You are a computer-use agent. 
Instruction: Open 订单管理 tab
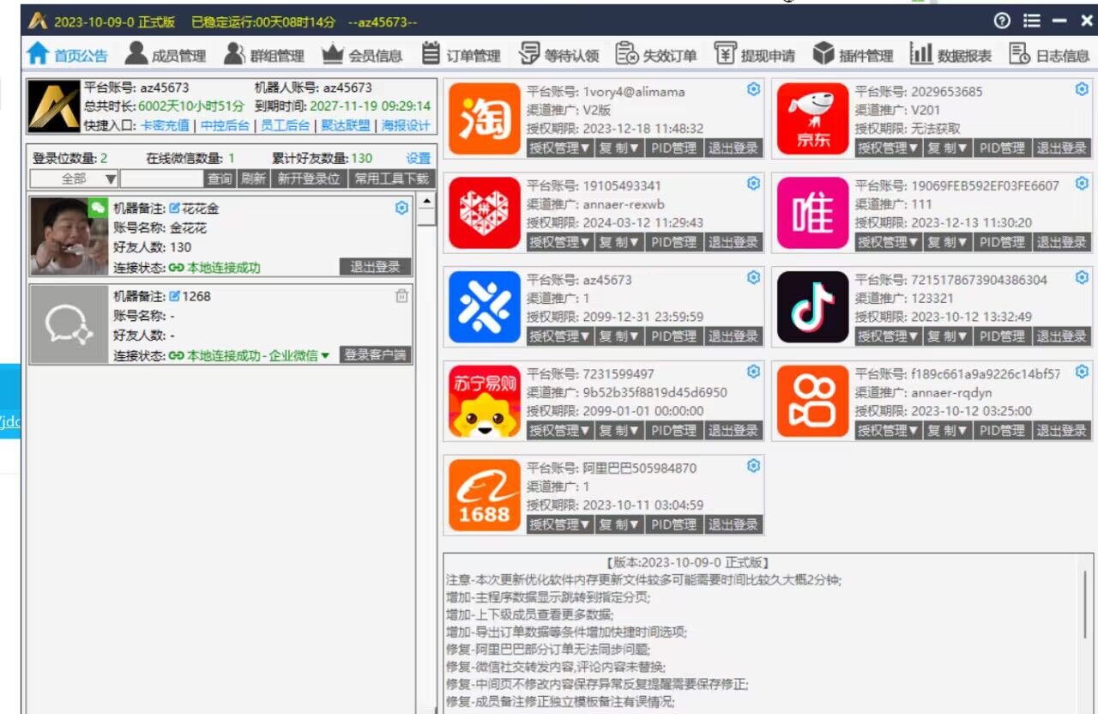462,55
